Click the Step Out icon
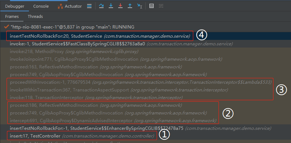291x143 pixels. click(x=130, y=6)
